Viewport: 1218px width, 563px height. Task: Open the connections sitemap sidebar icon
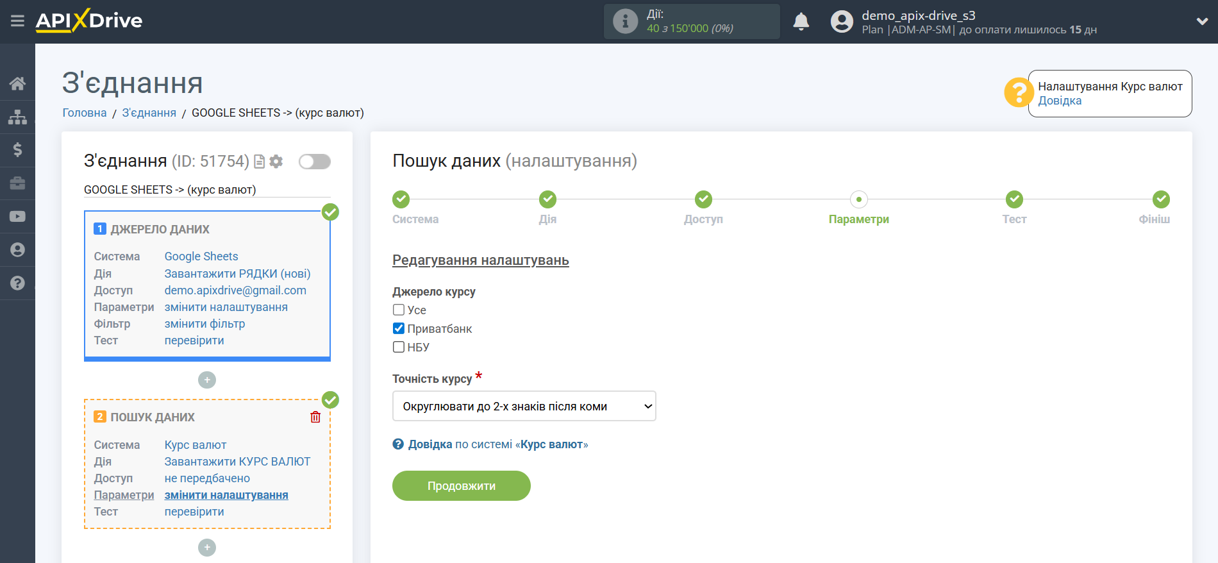(x=17, y=117)
